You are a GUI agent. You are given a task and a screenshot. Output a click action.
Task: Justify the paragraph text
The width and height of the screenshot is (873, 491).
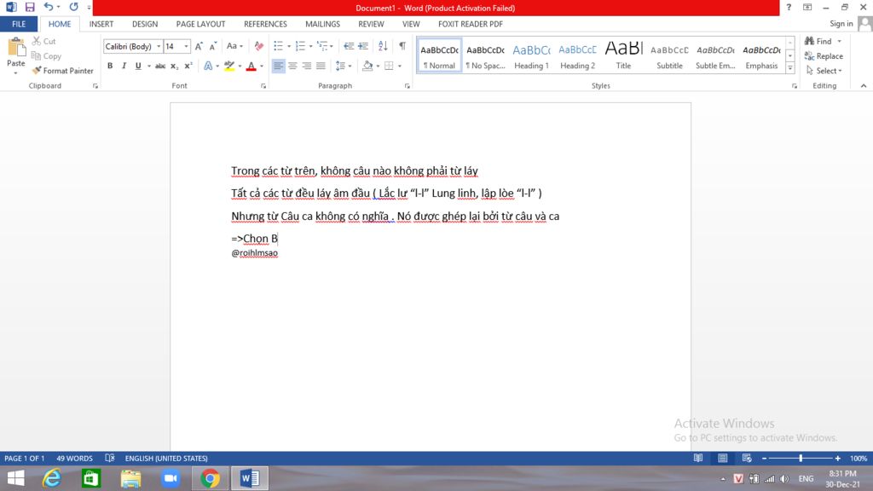pos(321,66)
